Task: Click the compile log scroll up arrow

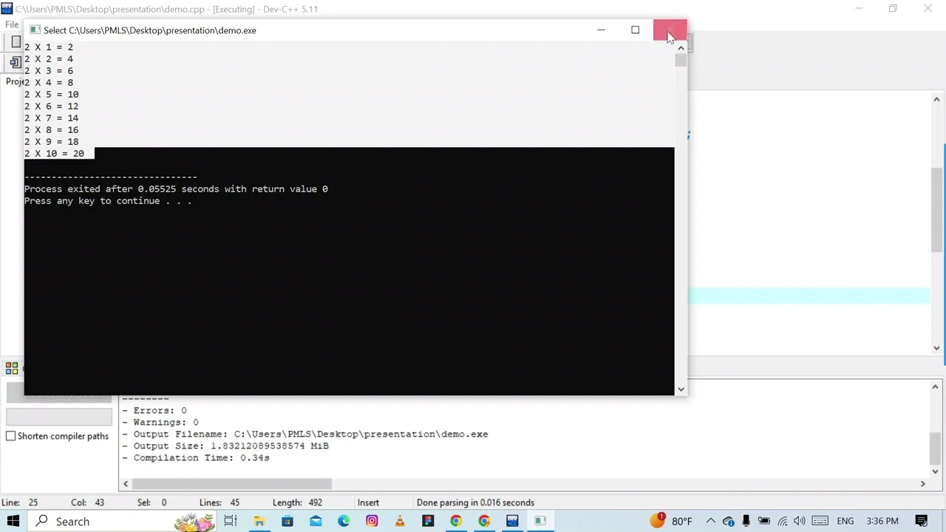Action: coord(935,386)
